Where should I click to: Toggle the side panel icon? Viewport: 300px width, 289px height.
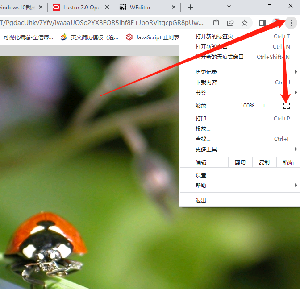click(262, 23)
